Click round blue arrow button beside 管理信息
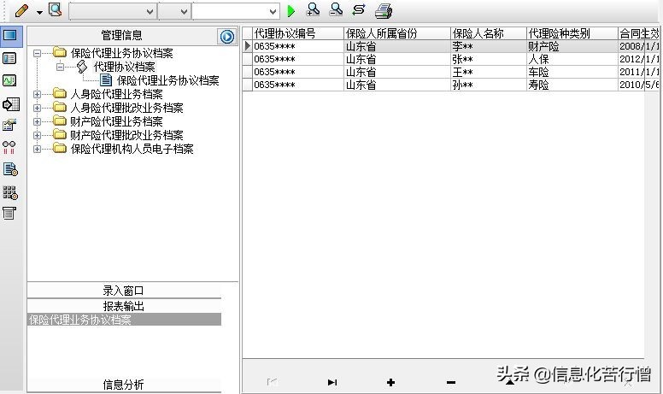The width and height of the screenshot is (663, 394). click(x=227, y=37)
